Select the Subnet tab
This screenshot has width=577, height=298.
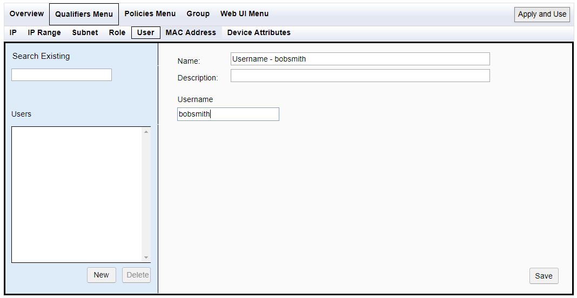85,32
